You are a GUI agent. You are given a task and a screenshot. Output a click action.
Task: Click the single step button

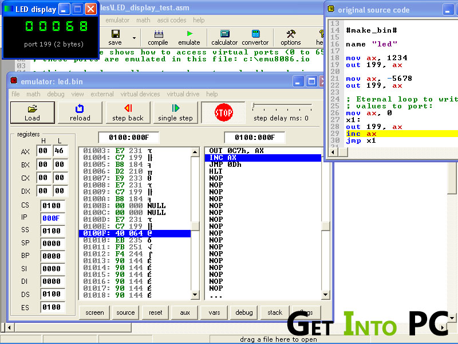pyautogui.click(x=176, y=112)
